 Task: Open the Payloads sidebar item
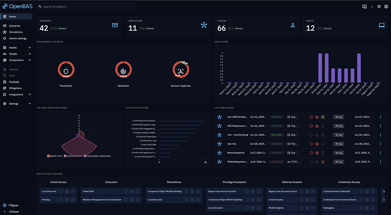14,82
